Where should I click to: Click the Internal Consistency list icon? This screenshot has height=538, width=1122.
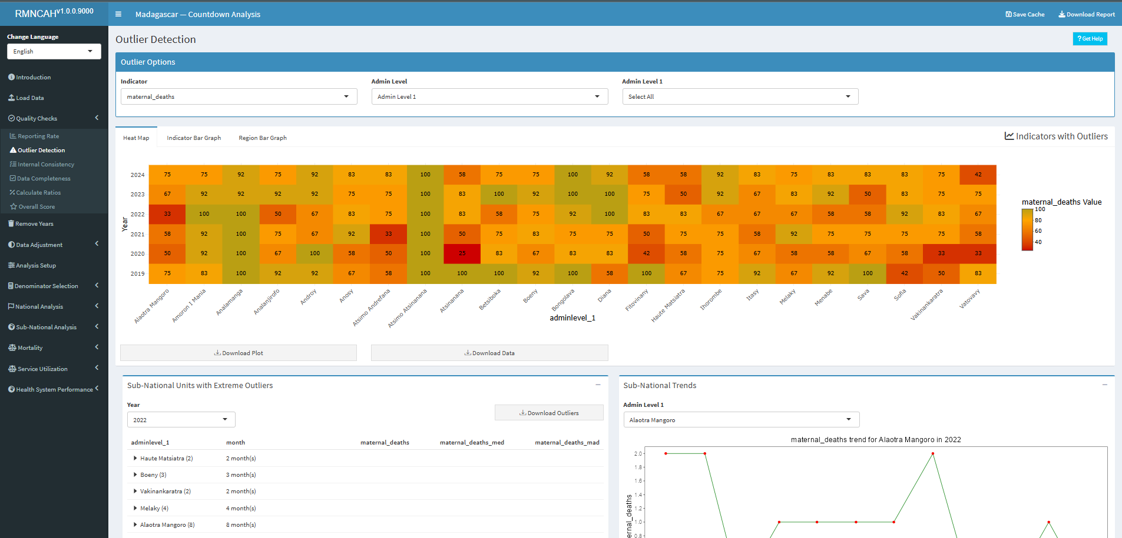tap(13, 164)
